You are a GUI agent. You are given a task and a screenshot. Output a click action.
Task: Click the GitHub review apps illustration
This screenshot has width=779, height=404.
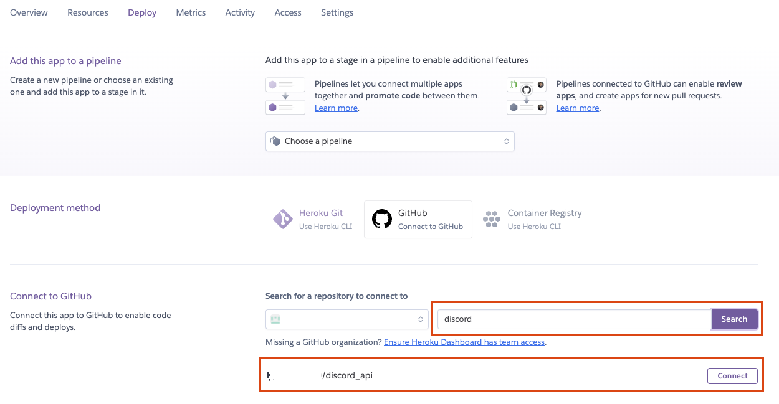[x=527, y=96]
